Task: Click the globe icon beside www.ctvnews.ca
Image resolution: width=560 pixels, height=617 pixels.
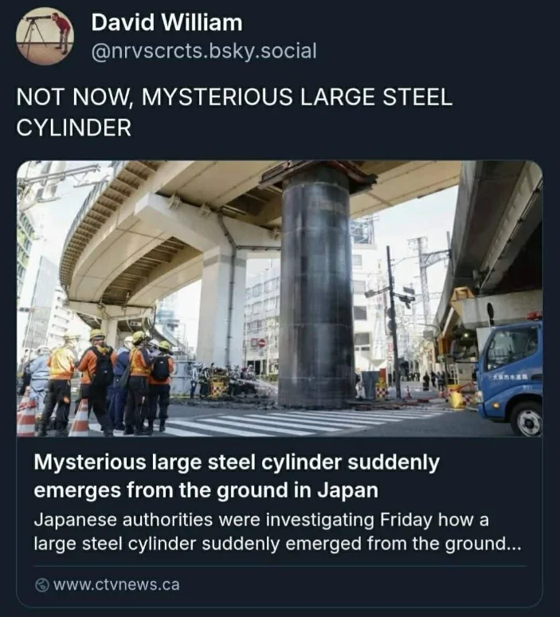Action: coord(42,585)
